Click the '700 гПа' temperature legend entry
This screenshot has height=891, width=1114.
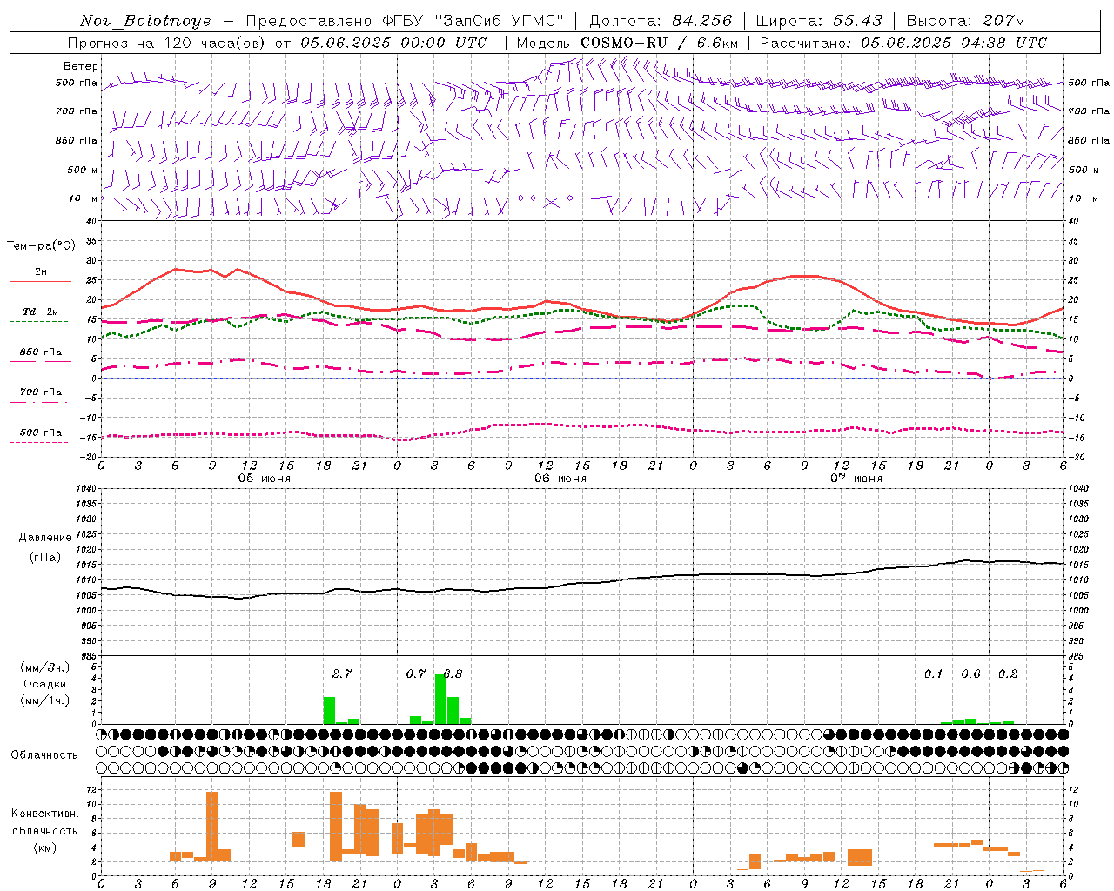(41, 392)
